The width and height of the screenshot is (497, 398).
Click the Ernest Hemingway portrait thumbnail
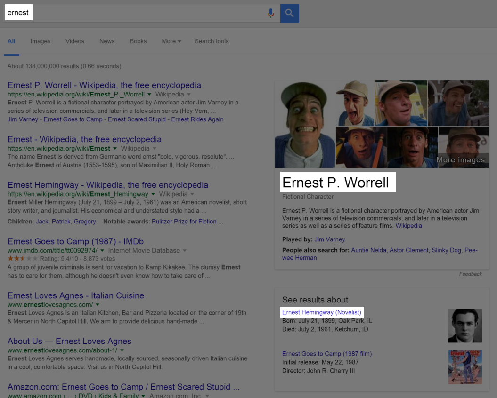coord(465,326)
